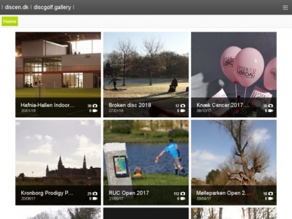The width and height of the screenshot is (292, 219).
Task: Click the photo camera icon on RUC Open 2017
Action: click(182, 194)
